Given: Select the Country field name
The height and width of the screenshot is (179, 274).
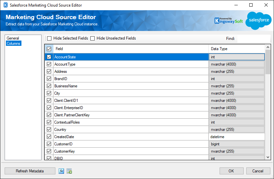Looking at the screenshot, I should (60, 130).
